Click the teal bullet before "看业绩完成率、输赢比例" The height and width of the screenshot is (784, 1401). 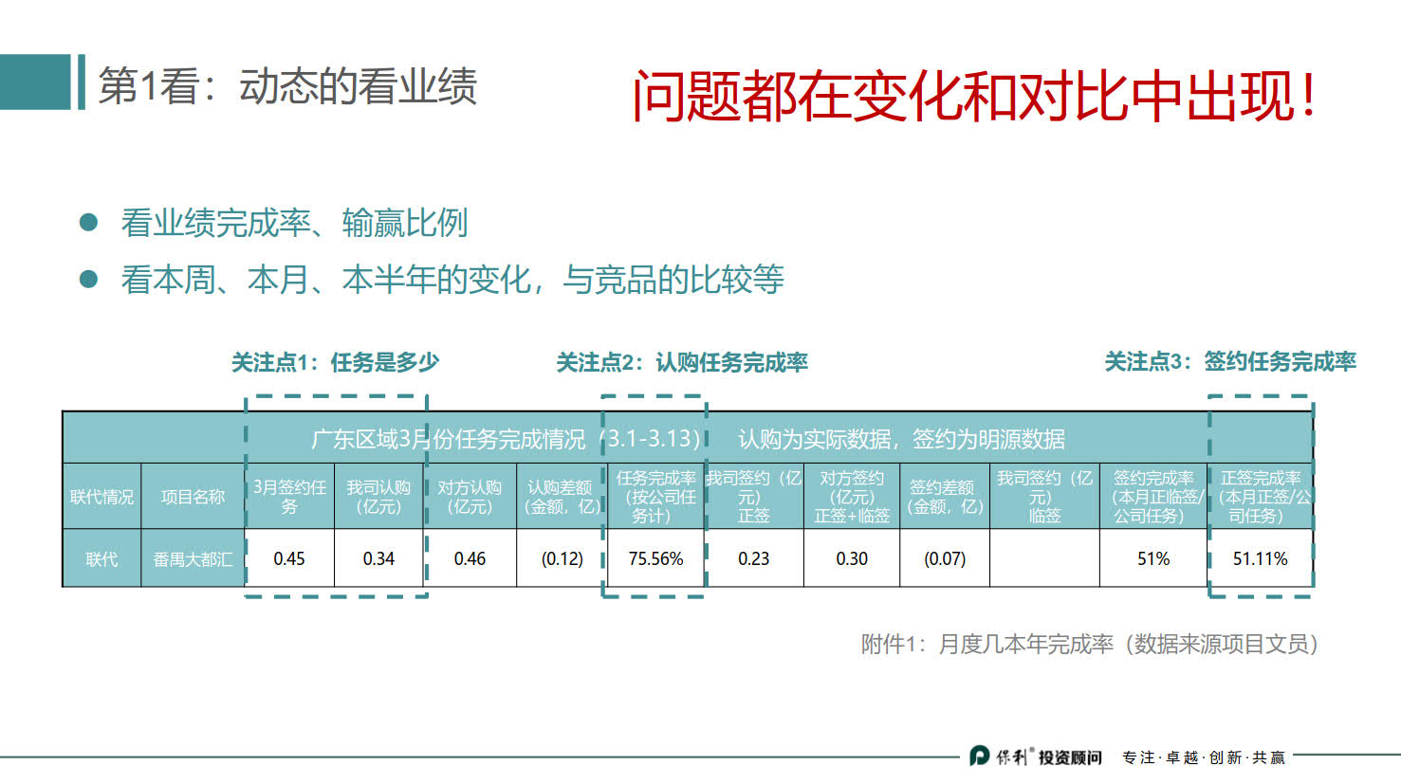(x=88, y=222)
